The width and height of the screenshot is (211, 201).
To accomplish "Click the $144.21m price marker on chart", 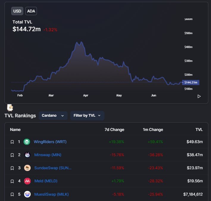I will [x=191, y=82].
